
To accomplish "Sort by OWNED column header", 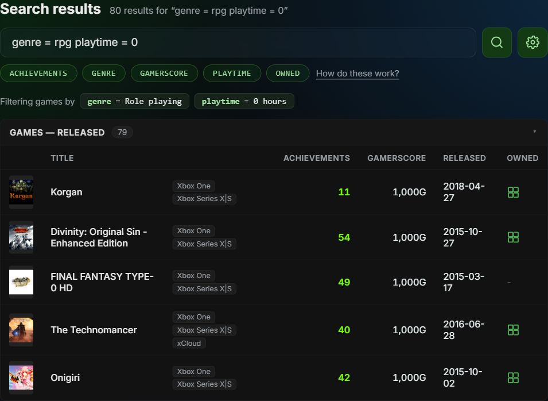I will [523, 158].
